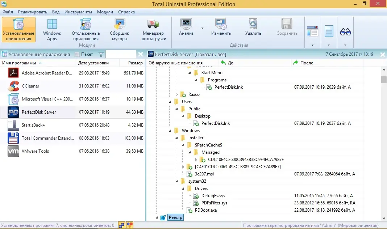
Task: Select Adobe Acrobat Reader in program list
Action: (x=72, y=73)
